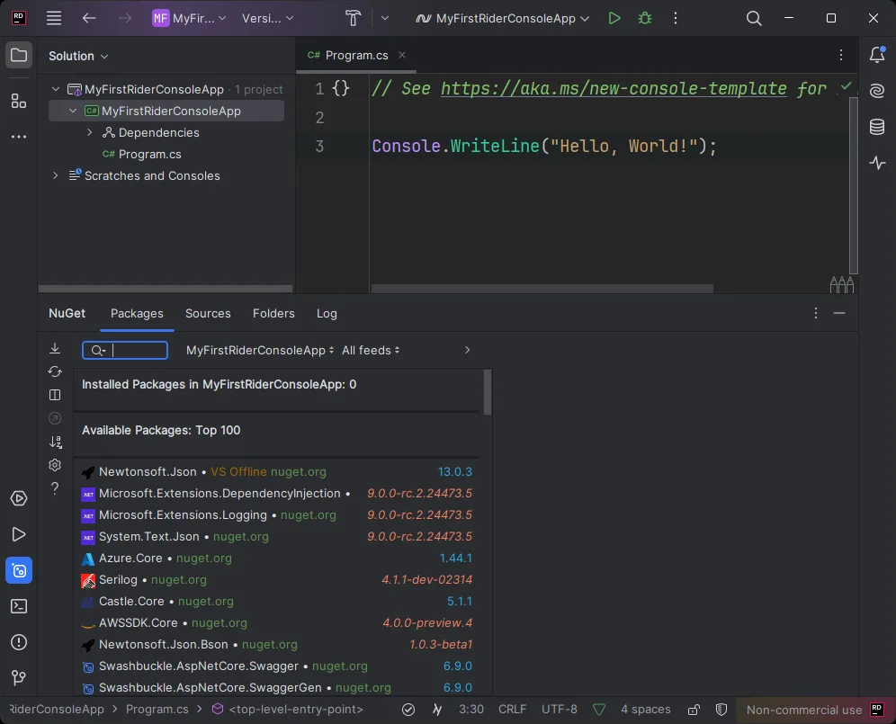896x724 pixels.
Task: Expand the build options dropdown arrow
Action: click(x=385, y=18)
